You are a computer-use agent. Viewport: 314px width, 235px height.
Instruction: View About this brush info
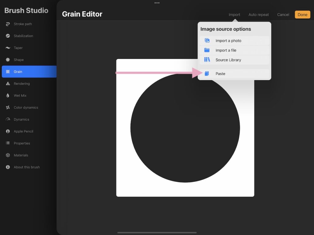coord(8,167)
